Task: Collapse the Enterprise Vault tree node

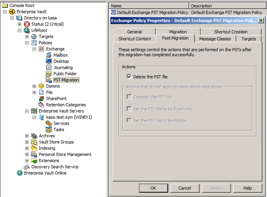Action: [5, 12]
